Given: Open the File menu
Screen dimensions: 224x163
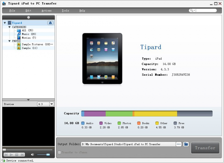Looking at the screenshot, I should coord(12,10).
